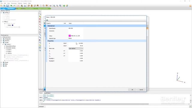Click the first magnifier zoom icon

click(x=54, y=6)
